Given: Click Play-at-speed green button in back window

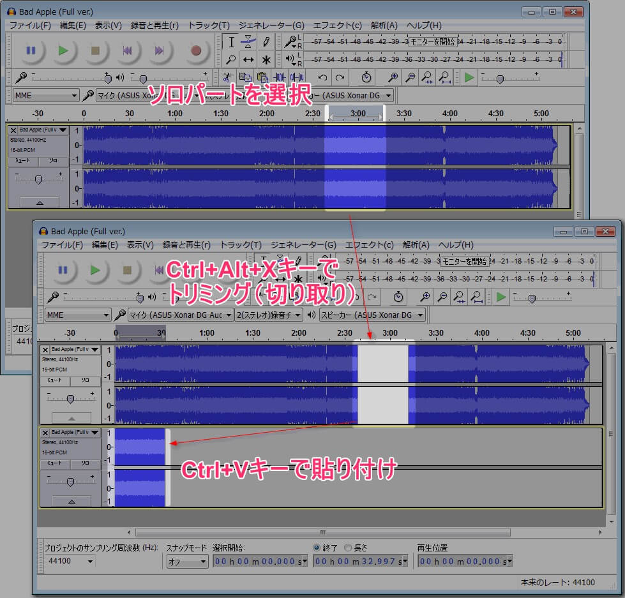Looking at the screenshot, I should point(469,77).
